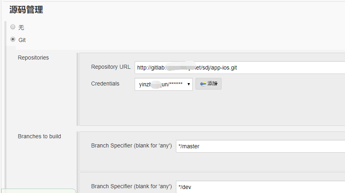Click the Credentials field label

pos(105,84)
